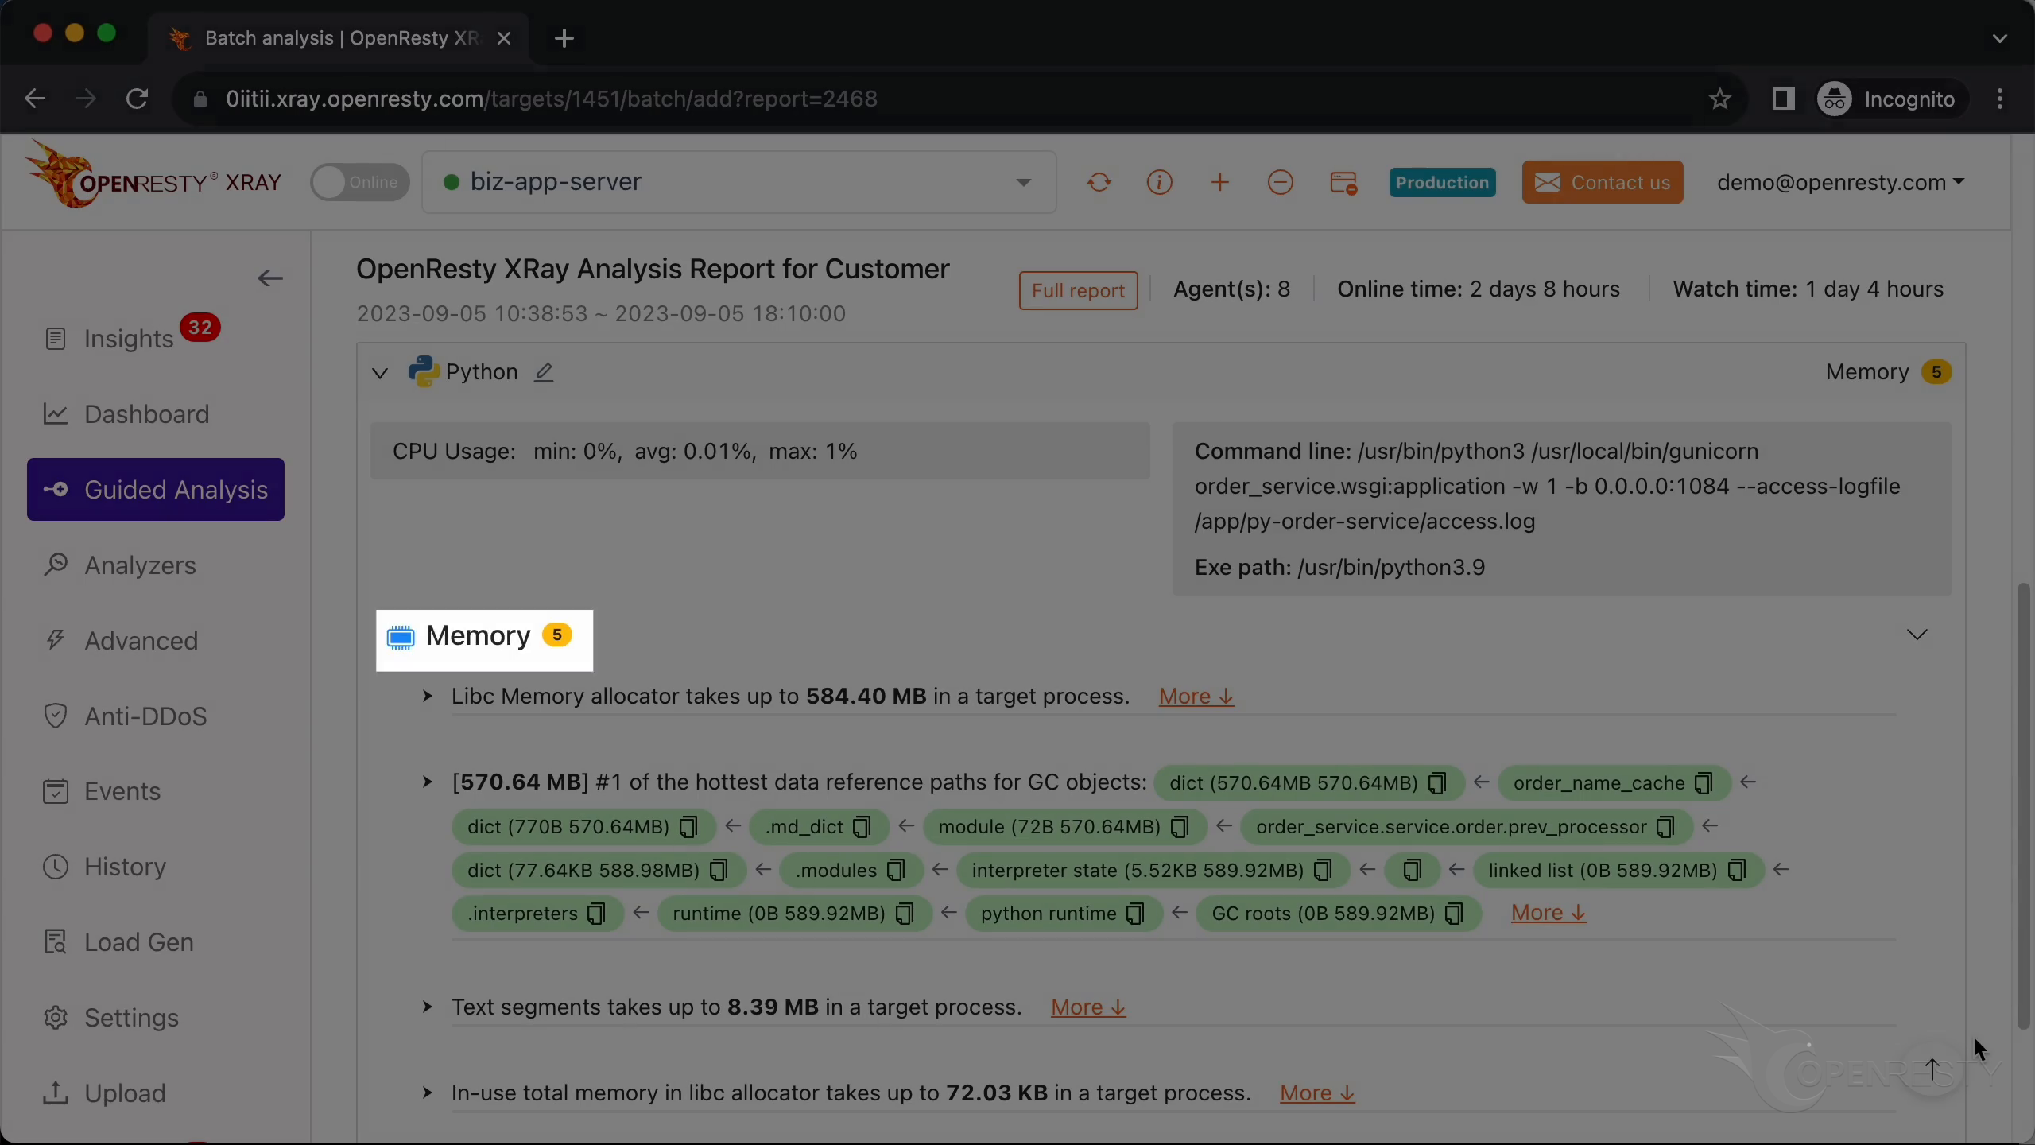Click the refresh sync icon in header
2035x1145 pixels.
coord(1099,182)
